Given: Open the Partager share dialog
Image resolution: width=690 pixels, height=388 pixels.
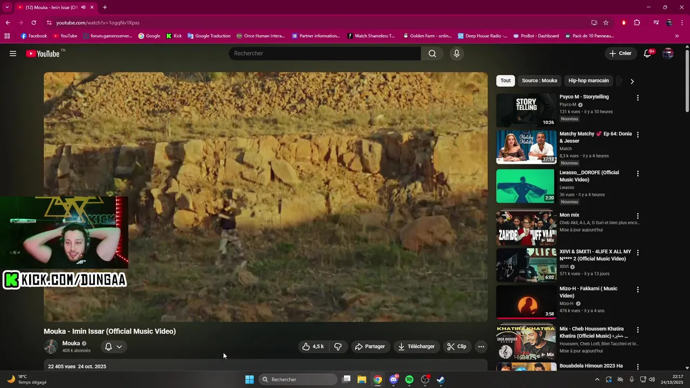Looking at the screenshot, I should coord(370,347).
